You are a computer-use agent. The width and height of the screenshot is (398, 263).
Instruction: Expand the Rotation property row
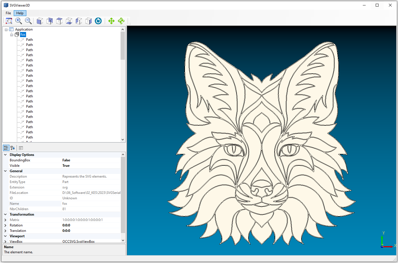click(5, 225)
